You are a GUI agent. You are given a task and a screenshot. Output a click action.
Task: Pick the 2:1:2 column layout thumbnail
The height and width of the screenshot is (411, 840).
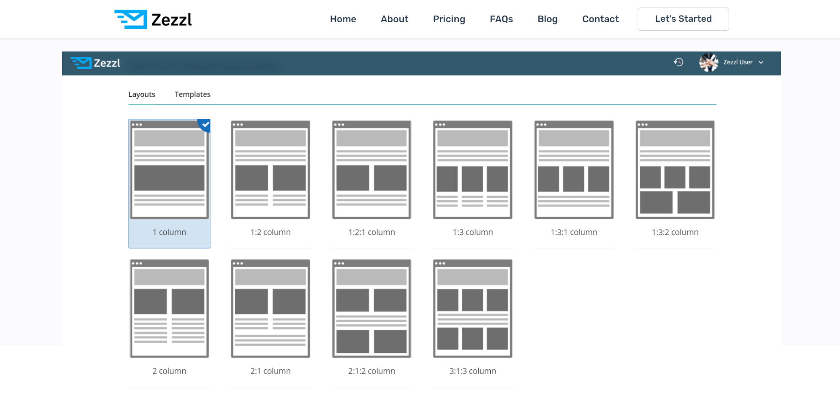pos(372,308)
